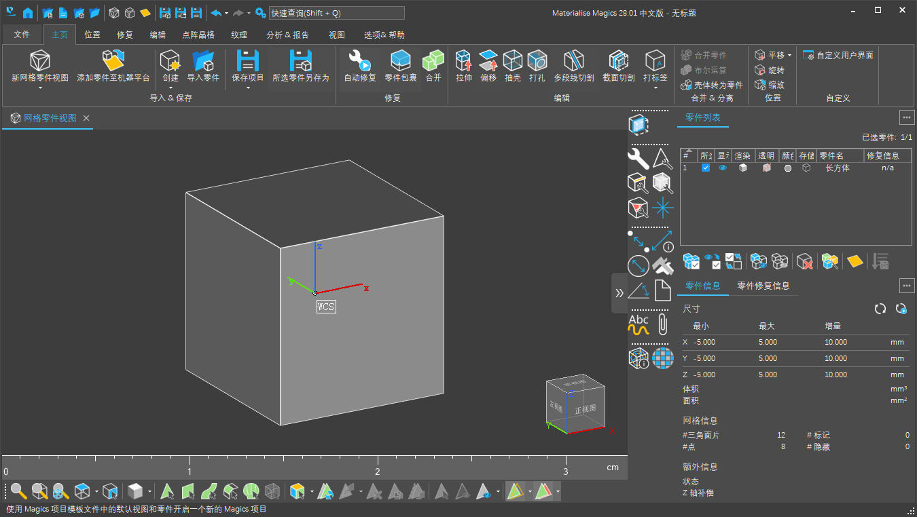The image size is (917, 517).
Task: Toggle the eye visibility for 长方体
Action: pos(723,168)
